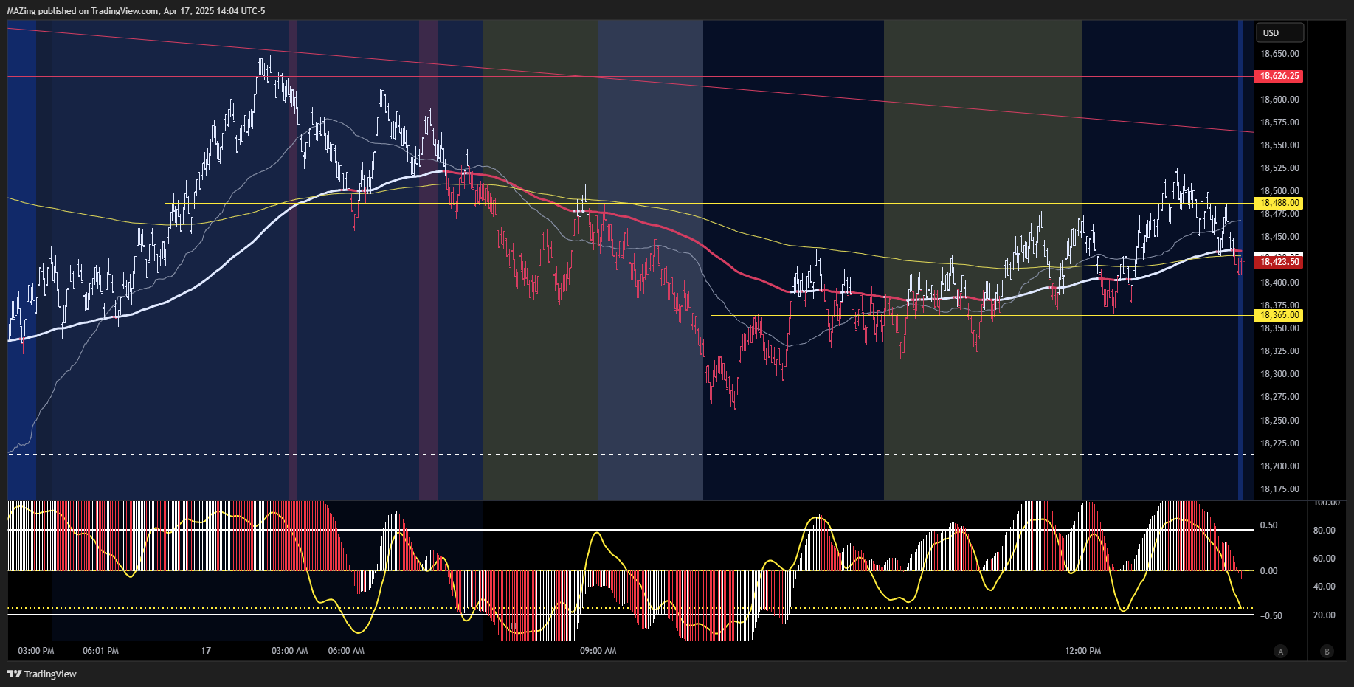Viewport: 1354px width, 687px height.
Task: Click the TradingView logo
Action: (x=42, y=674)
